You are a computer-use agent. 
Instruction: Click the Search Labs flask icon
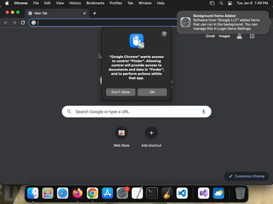[239, 36]
